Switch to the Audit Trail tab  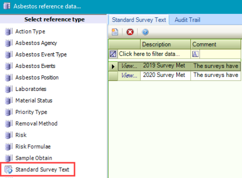[187, 20]
